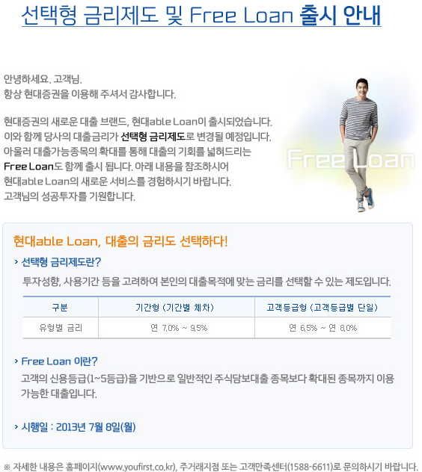Click the ※ footnote symbol at the bottom
The width and height of the screenshot is (422, 472).
tap(7, 467)
